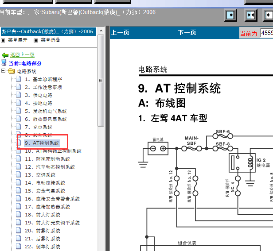Open 16、座椅安全带警告系统
This screenshot has width=273, height=251.
(x=52, y=199)
